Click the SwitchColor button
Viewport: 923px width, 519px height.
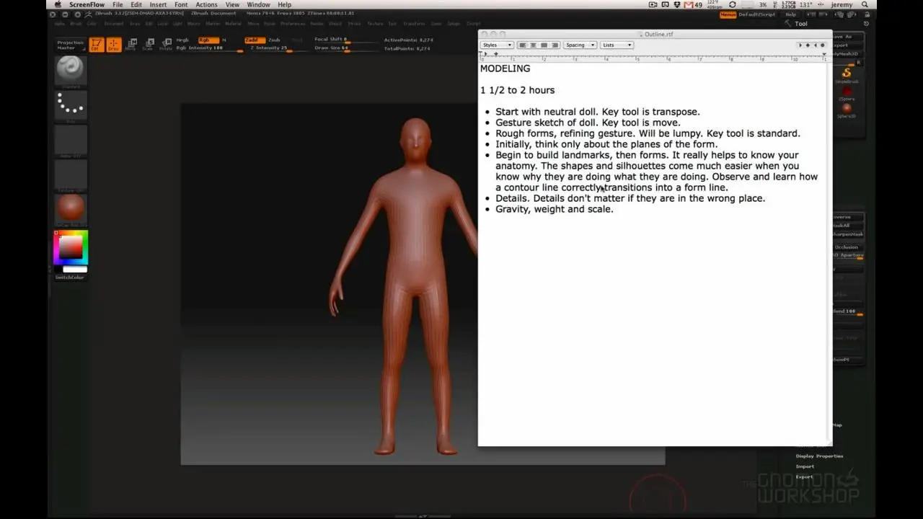coord(70,277)
